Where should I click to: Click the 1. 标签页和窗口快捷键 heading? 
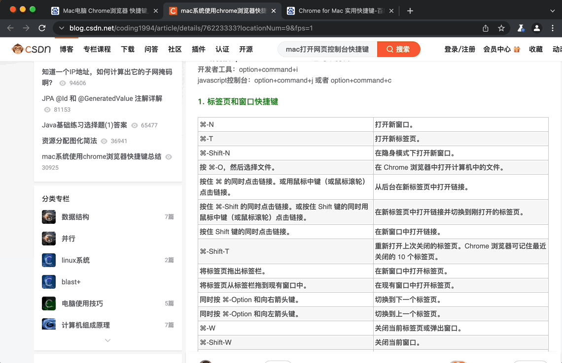tap(238, 101)
